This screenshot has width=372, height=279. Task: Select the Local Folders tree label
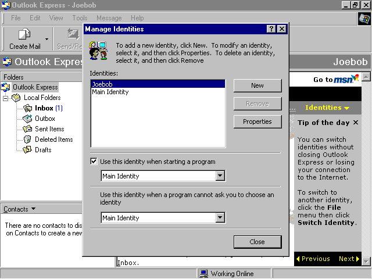(42, 98)
